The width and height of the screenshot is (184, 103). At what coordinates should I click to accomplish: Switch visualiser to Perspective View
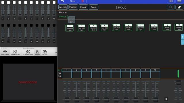[x=37, y=52]
